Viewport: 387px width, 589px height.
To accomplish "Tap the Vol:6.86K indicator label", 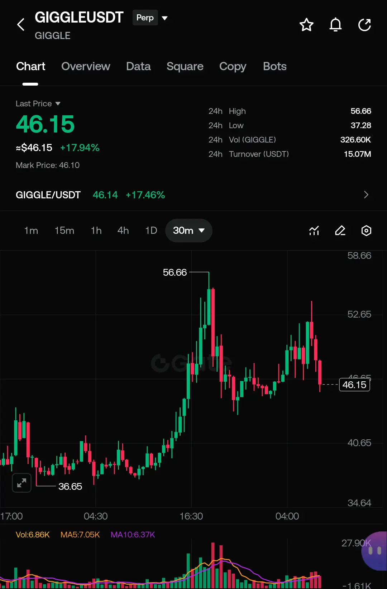I will (x=33, y=535).
